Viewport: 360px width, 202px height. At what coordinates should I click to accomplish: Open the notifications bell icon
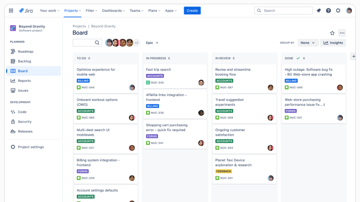319,10
